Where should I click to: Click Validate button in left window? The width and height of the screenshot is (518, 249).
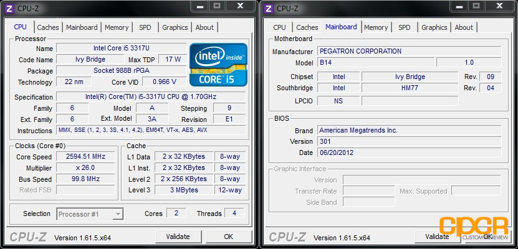click(x=178, y=237)
